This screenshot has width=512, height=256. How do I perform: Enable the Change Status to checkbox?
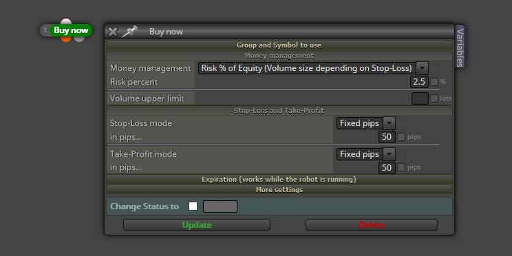193,206
